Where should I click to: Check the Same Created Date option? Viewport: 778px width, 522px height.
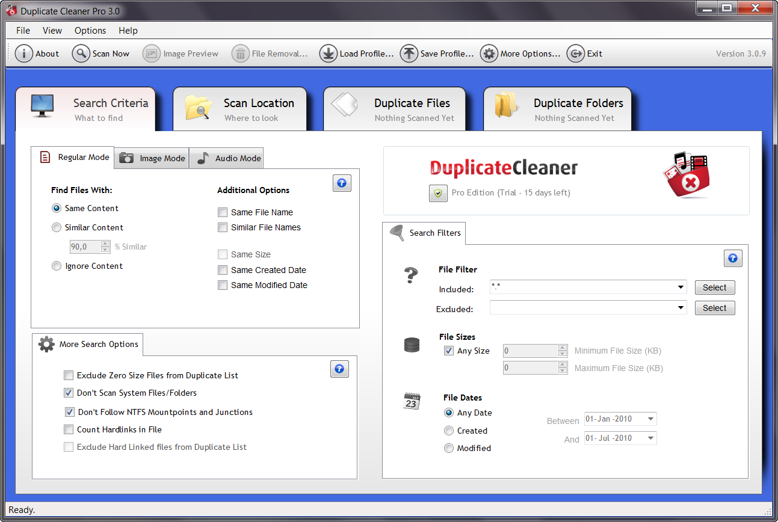click(223, 270)
